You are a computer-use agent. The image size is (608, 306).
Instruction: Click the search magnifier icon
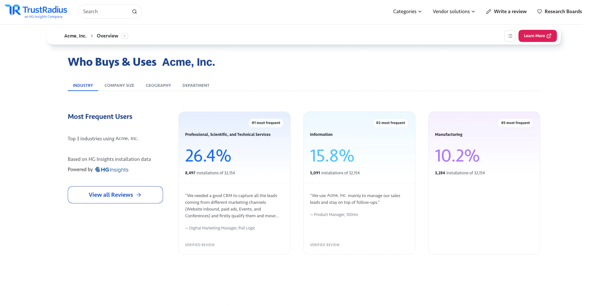[135, 12]
